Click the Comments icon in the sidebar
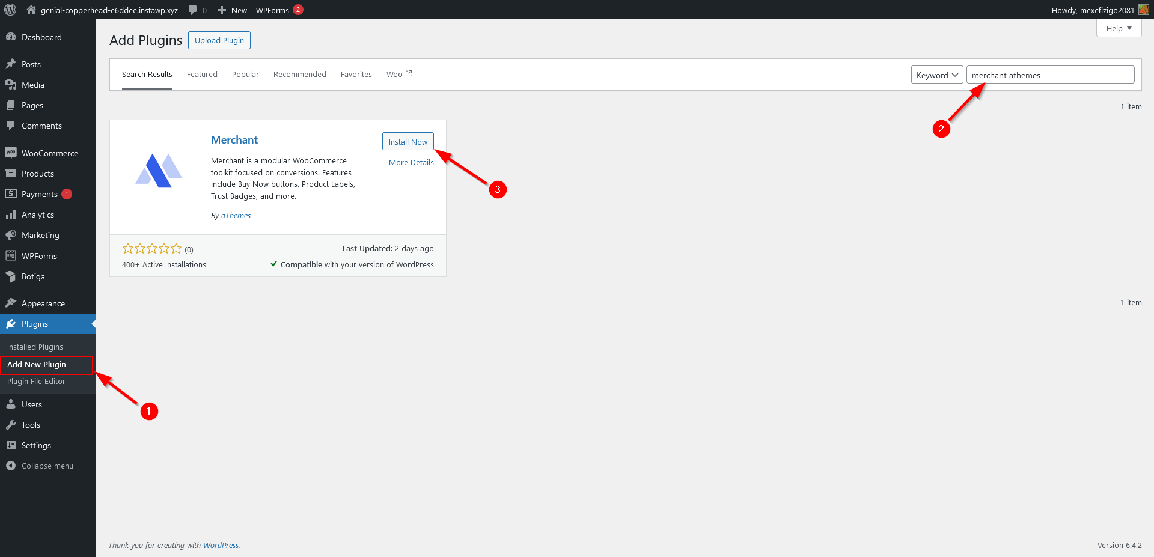This screenshot has width=1154, height=557. coord(11,125)
